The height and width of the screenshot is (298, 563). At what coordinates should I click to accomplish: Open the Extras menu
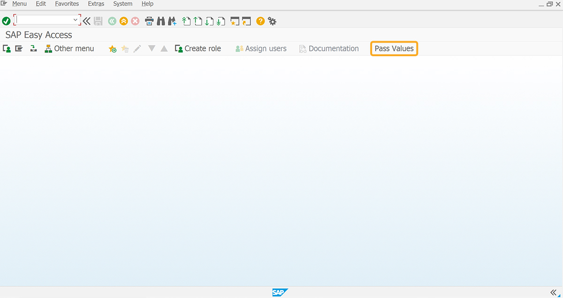pos(96,4)
